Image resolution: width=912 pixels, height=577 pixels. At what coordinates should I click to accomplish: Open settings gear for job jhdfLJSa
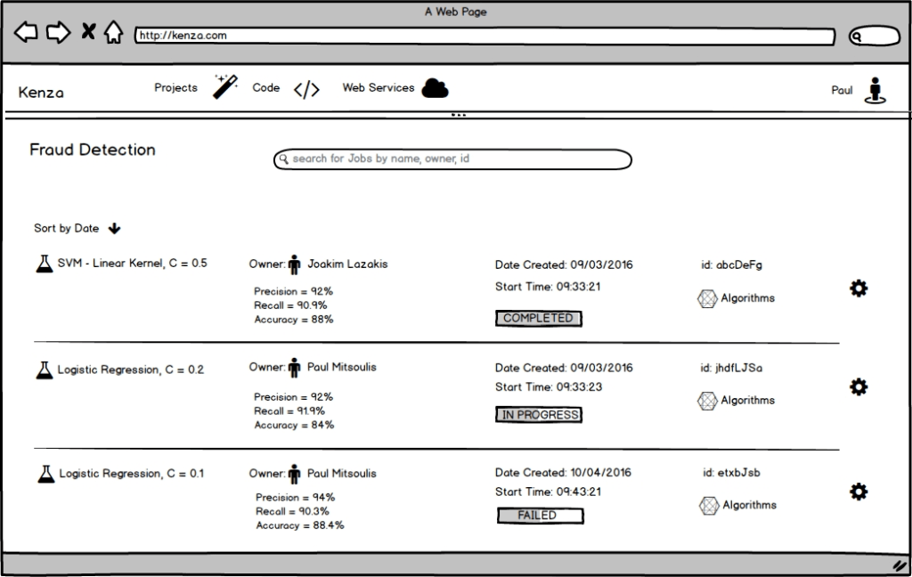tap(859, 386)
